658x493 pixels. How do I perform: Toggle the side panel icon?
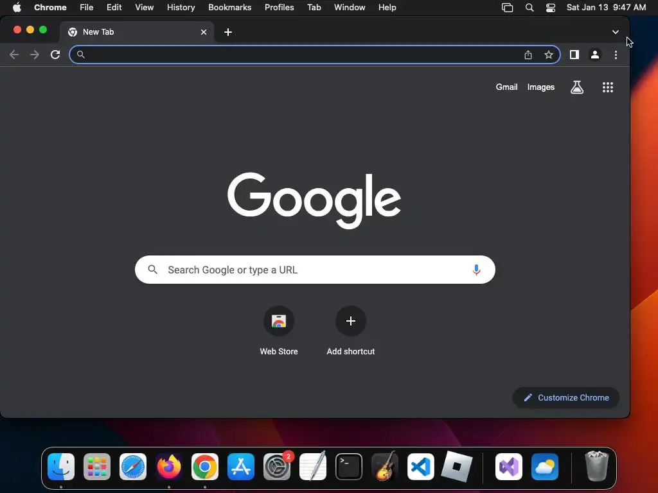pos(574,55)
